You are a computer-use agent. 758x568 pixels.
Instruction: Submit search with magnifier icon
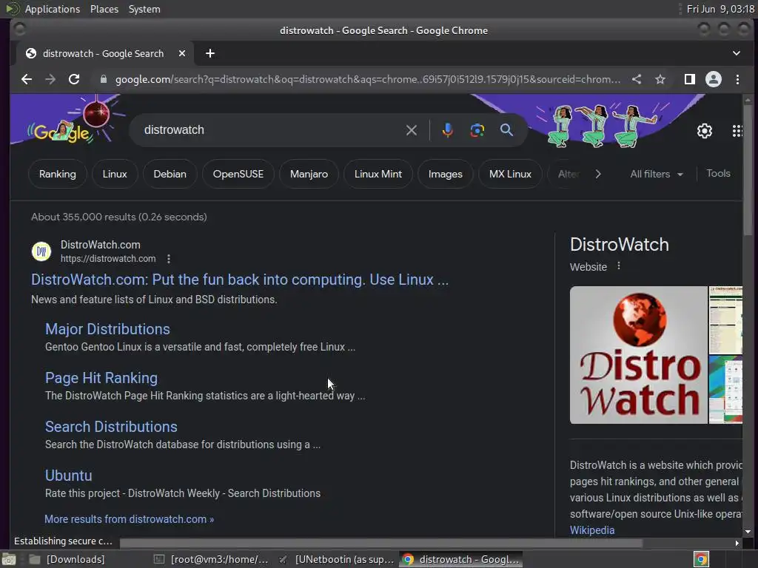(506, 130)
